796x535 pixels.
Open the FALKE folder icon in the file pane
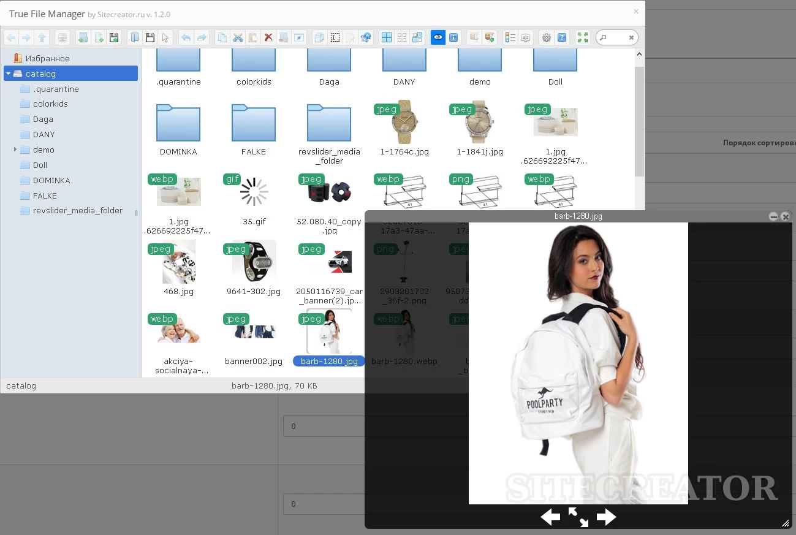254,123
